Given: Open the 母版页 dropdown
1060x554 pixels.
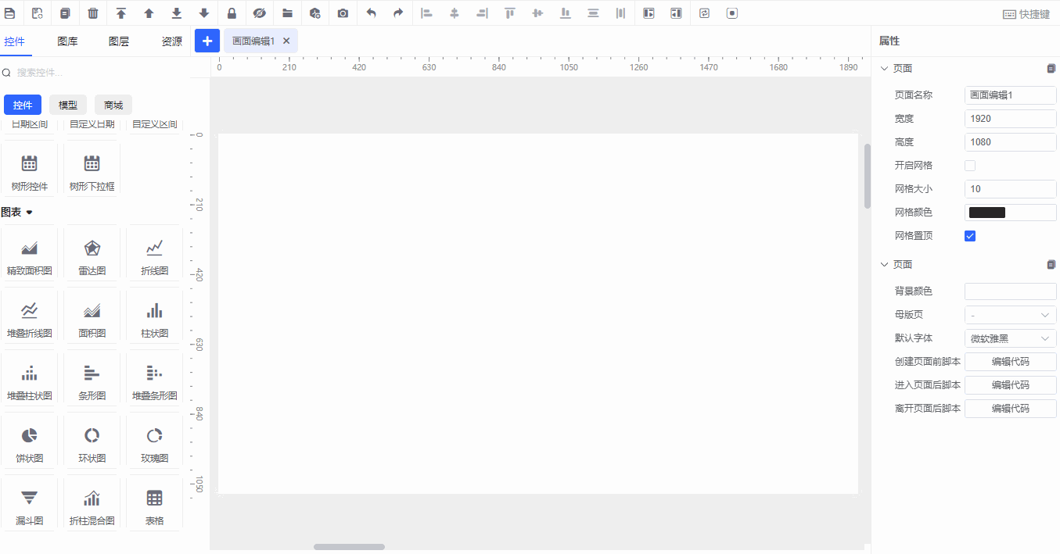Looking at the screenshot, I should (x=1010, y=315).
